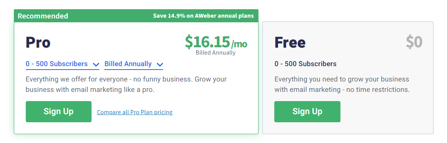Click the $16.15/mo price
The width and height of the screenshot is (447, 143).
coord(216,42)
